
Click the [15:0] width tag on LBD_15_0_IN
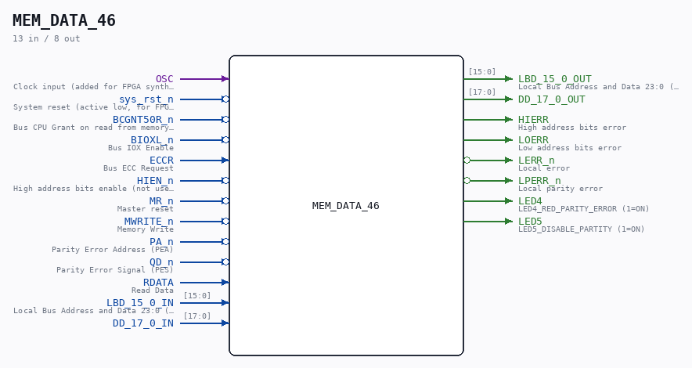pos(197,296)
